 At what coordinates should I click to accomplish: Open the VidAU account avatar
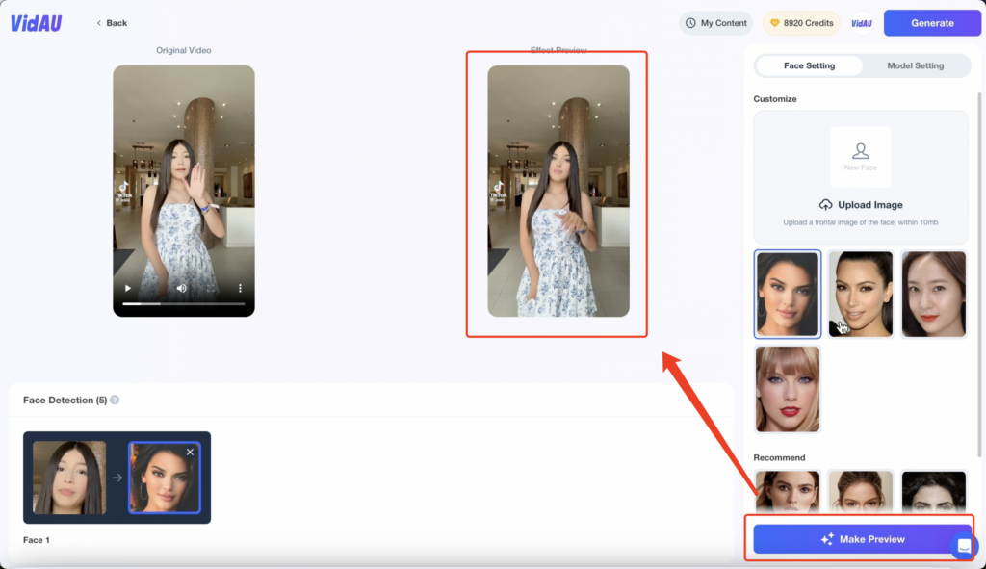(862, 23)
